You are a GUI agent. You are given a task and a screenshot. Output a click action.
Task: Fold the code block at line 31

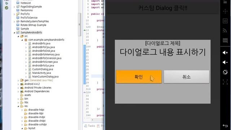point(90,89)
